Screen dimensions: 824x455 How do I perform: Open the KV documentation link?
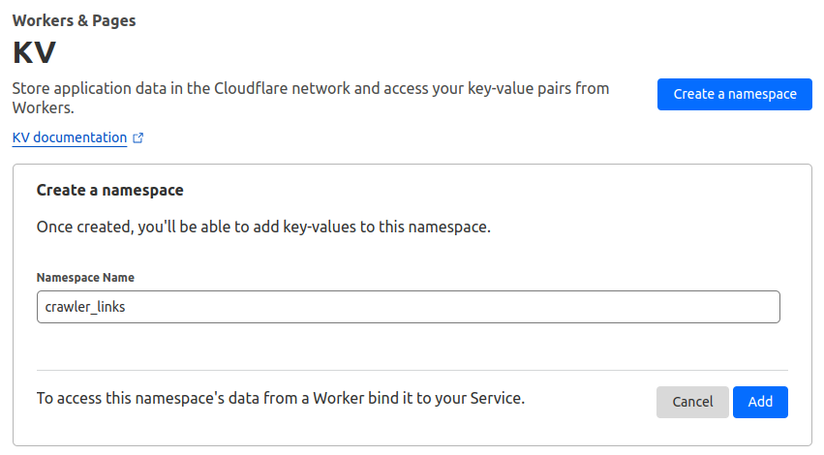[x=70, y=137]
